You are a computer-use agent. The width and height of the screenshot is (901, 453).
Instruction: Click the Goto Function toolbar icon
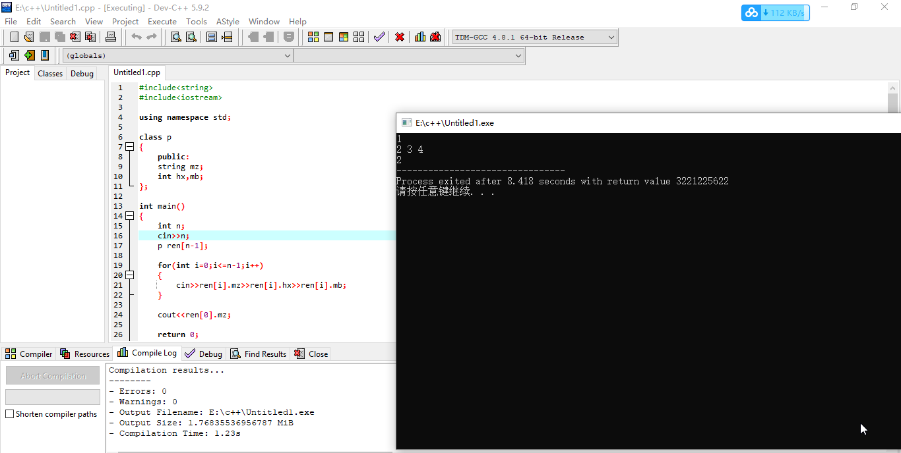[x=212, y=37]
